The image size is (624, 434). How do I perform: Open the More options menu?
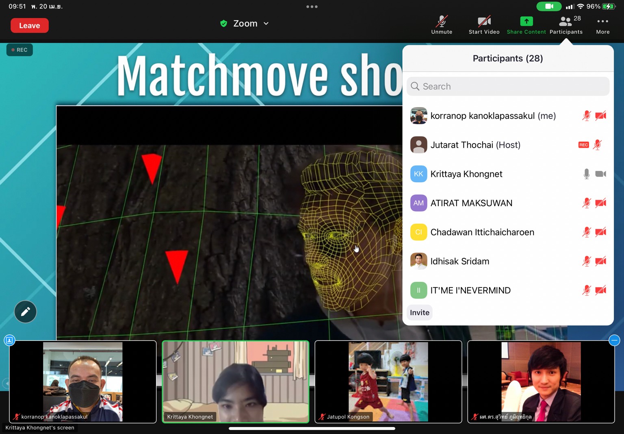tap(602, 25)
